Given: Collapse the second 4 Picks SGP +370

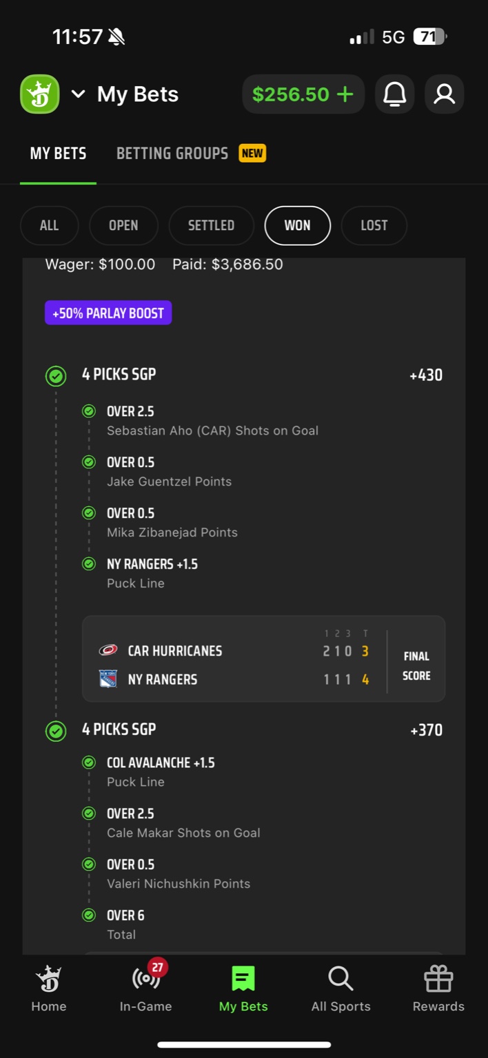Looking at the screenshot, I should click(119, 729).
